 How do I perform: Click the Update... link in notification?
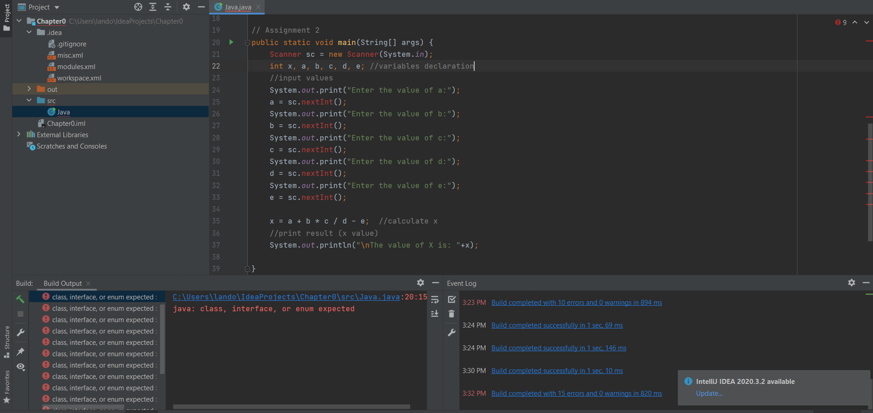click(x=709, y=393)
